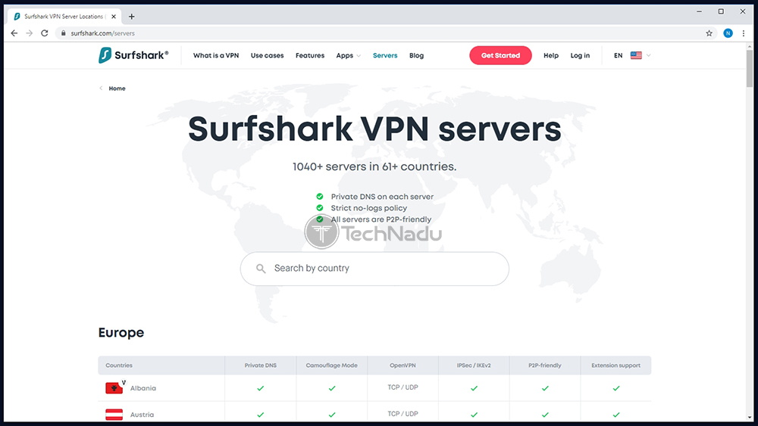
Task: Open a new tab with plus icon
Action: (131, 17)
